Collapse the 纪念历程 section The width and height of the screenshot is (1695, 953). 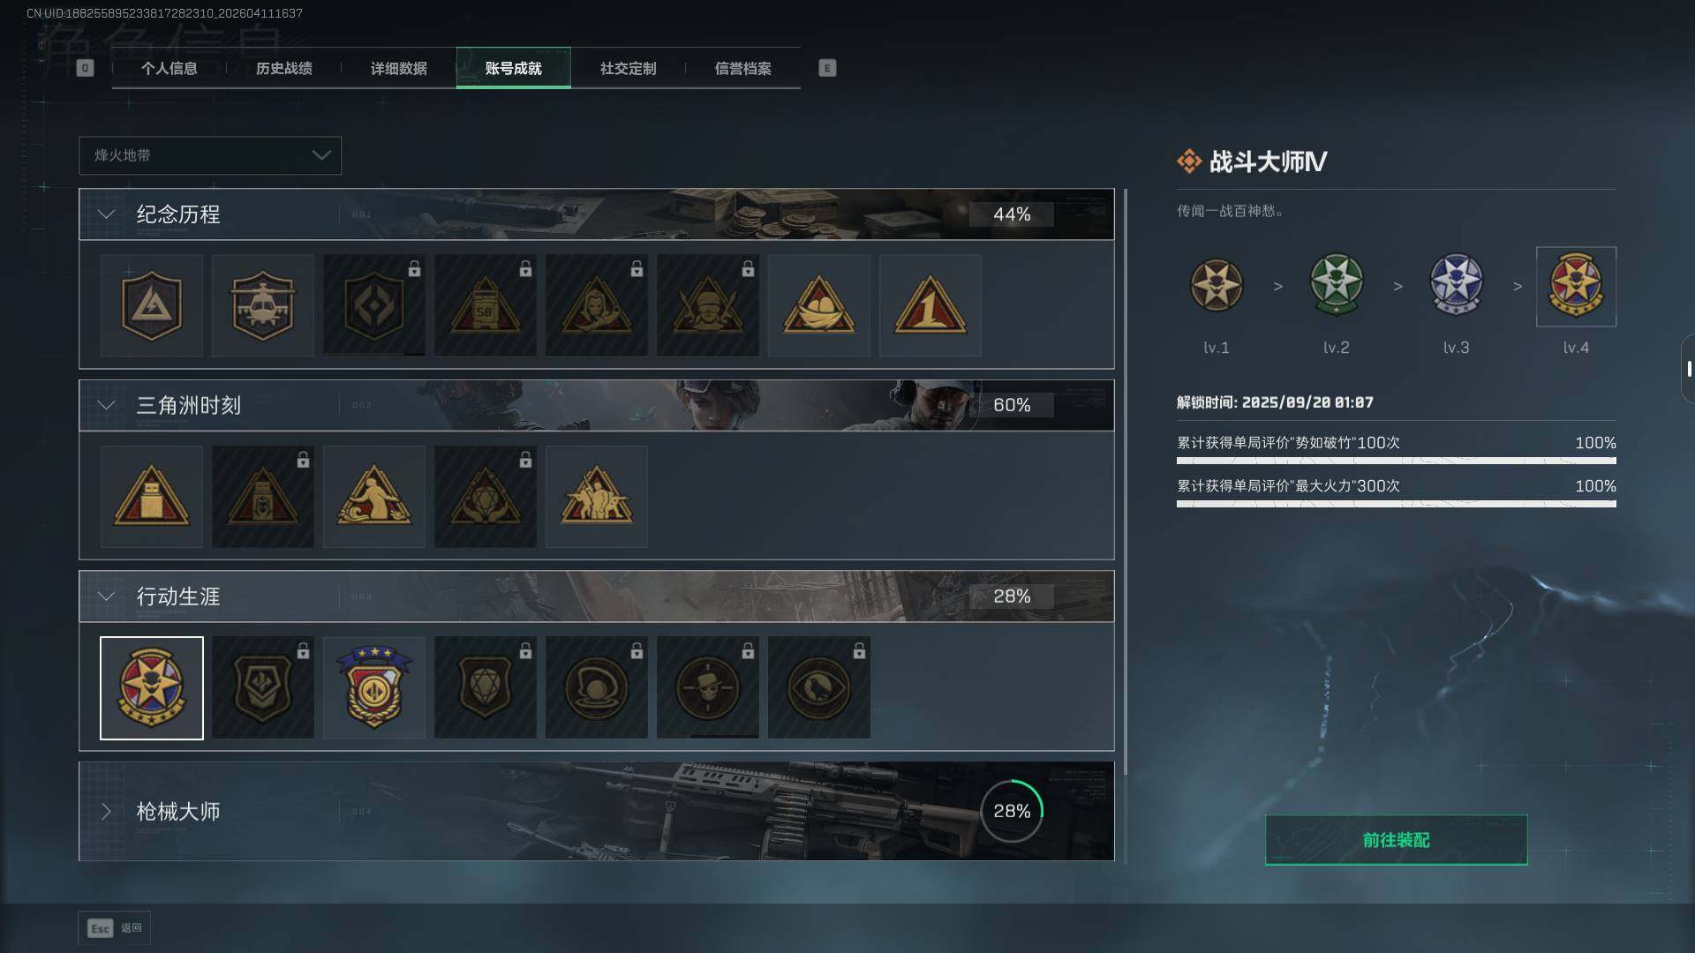click(106, 214)
